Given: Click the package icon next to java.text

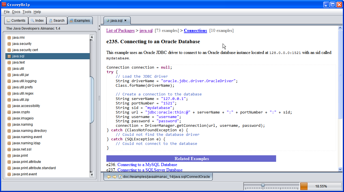Looking at the screenshot, I should click(9, 62).
